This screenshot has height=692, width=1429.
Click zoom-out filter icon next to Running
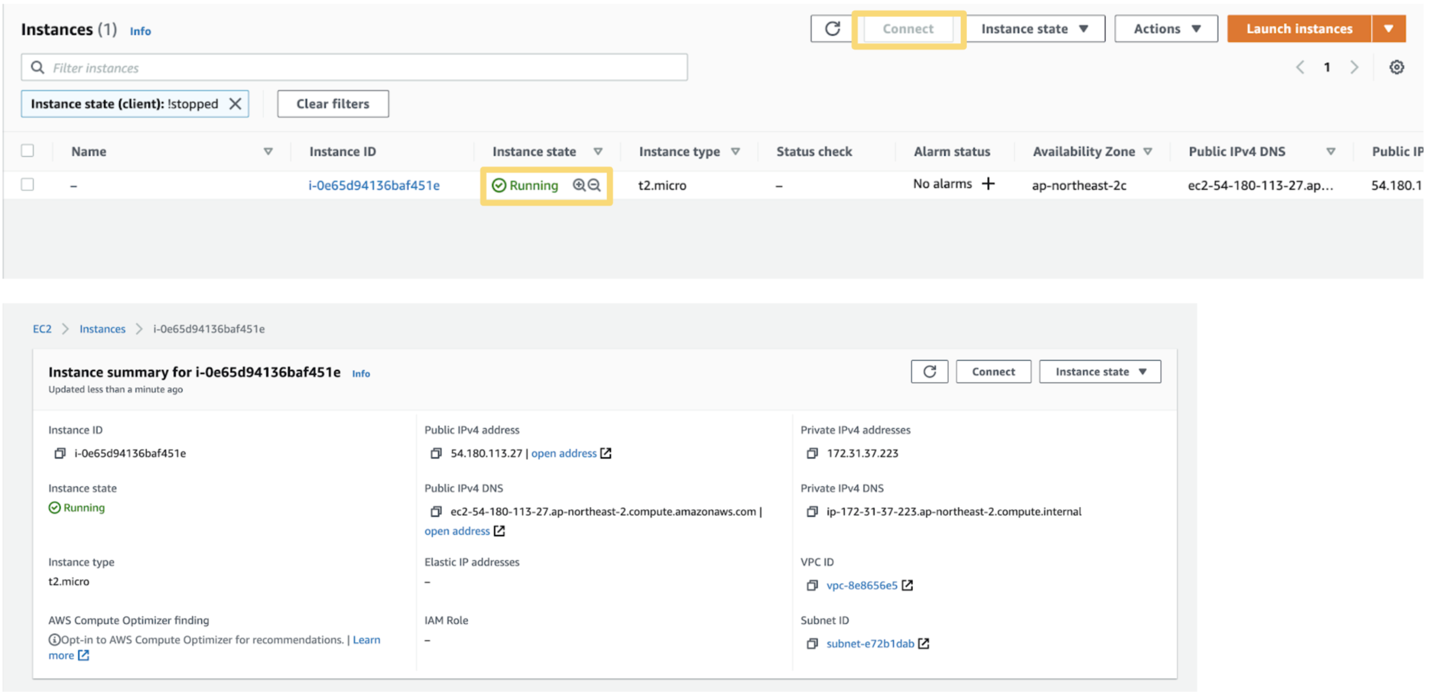click(595, 185)
